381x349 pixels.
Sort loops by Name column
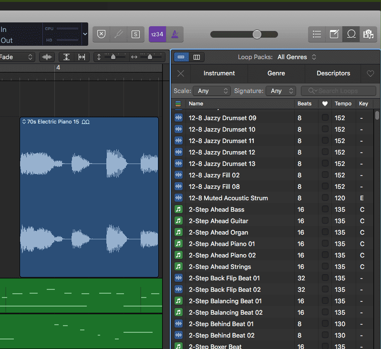pyautogui.click(x=240, y=104)
